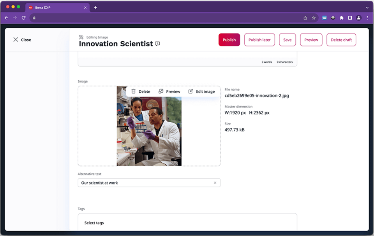Screen dimensions: 374x236
Task: Open the browser three-dot menu
Action: [x=367, y=18]
